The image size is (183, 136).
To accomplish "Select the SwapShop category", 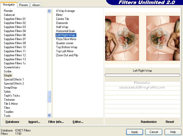I will [10, 88].
